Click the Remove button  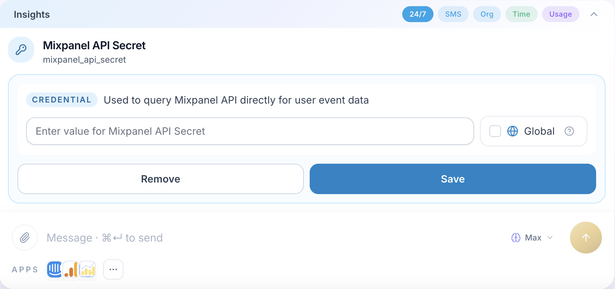[160, 179]
